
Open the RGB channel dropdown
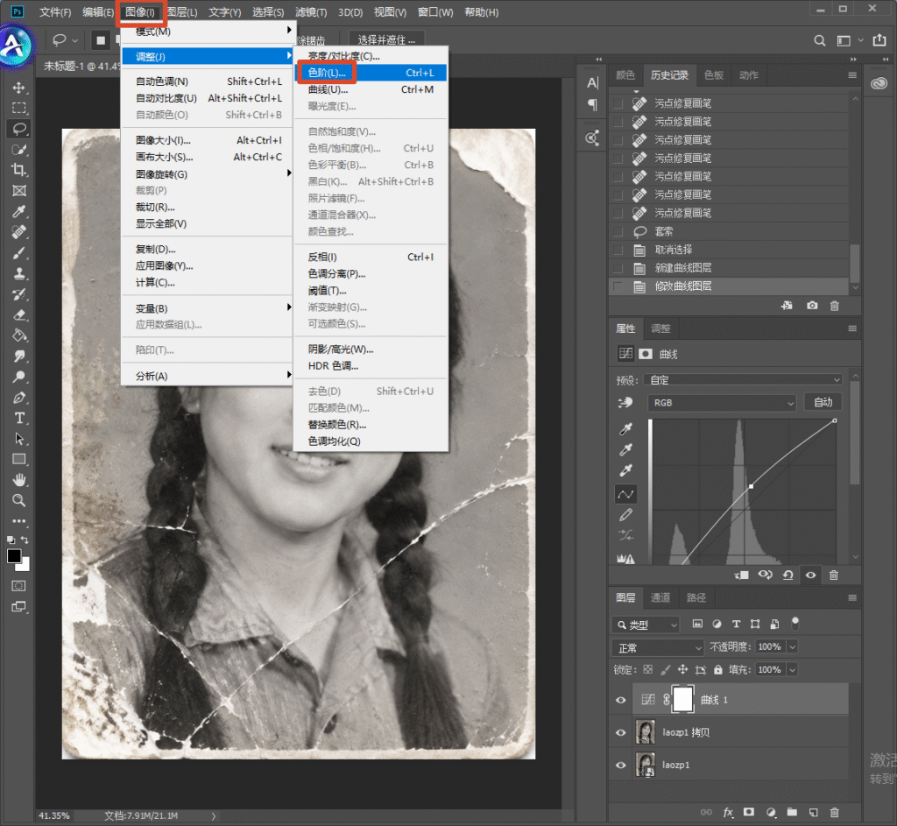pyautogui.click(x=722, y=403)
